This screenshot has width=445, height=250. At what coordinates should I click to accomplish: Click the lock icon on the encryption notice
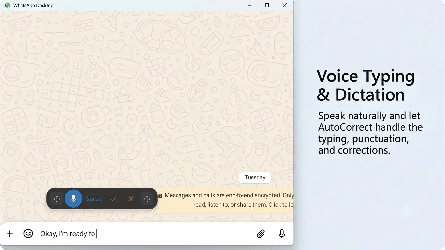pos(160,195)
